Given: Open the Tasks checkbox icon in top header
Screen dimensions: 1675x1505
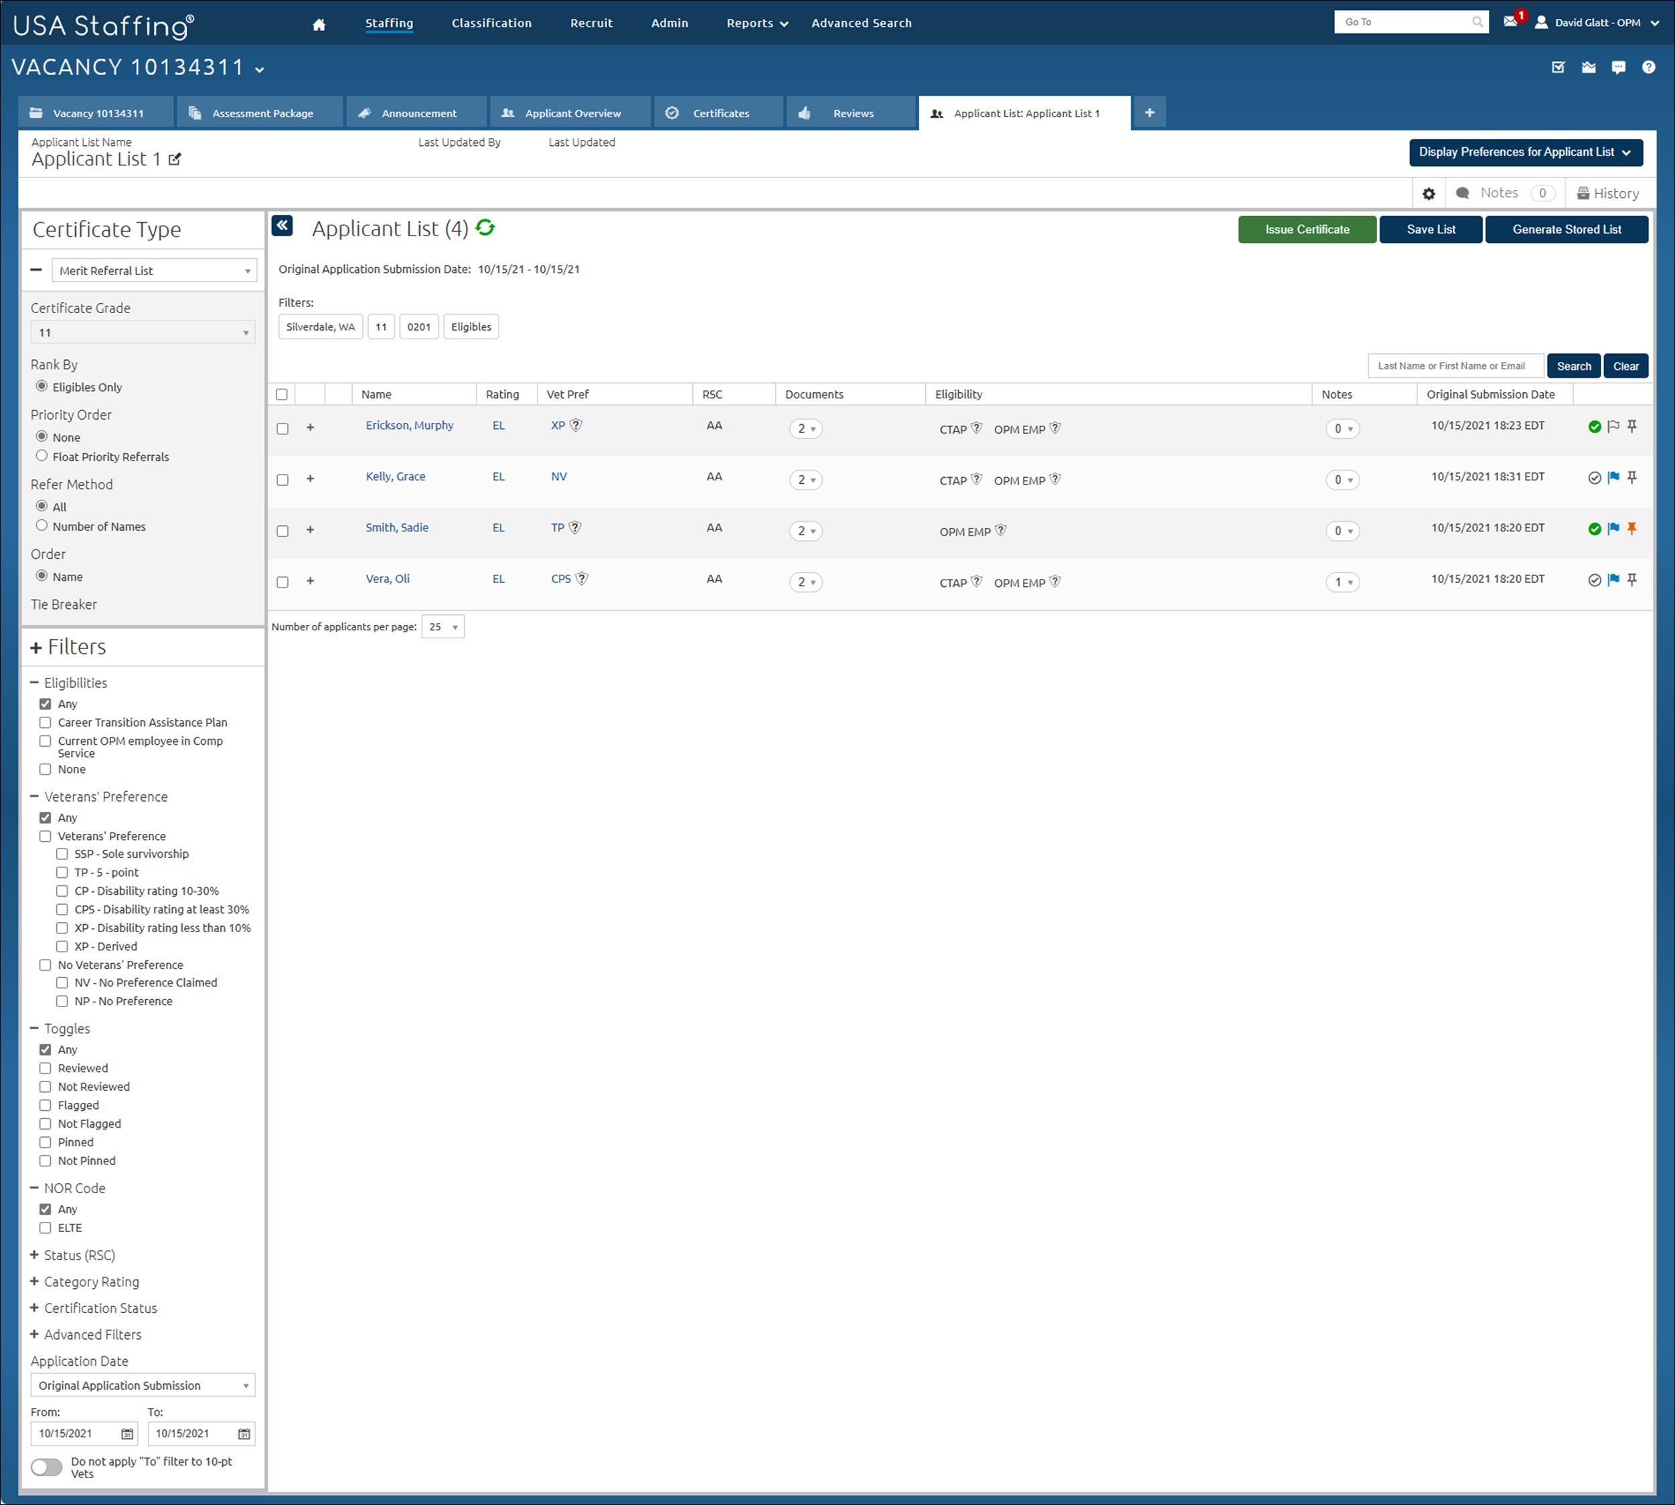Looking at the screenshot, I should click(x=1559, y=67).
